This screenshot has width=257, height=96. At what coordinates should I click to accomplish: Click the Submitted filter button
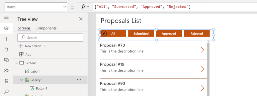141,33
